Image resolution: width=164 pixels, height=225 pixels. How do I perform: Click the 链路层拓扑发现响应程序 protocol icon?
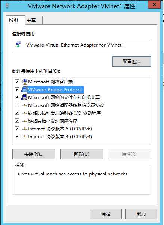[x=24, y=121]
